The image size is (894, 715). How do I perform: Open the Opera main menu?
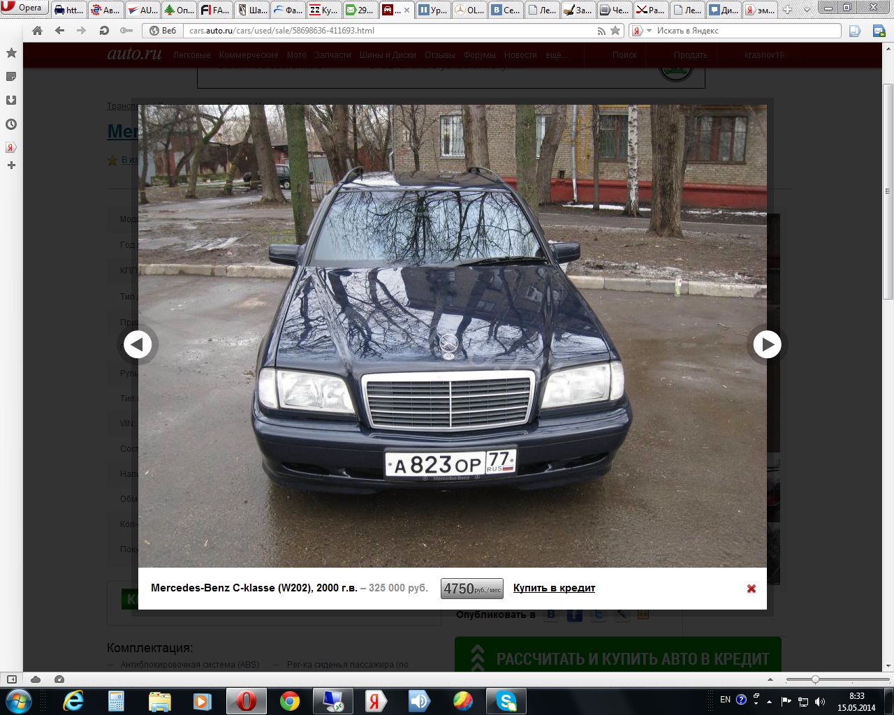[x=24, y=8]
